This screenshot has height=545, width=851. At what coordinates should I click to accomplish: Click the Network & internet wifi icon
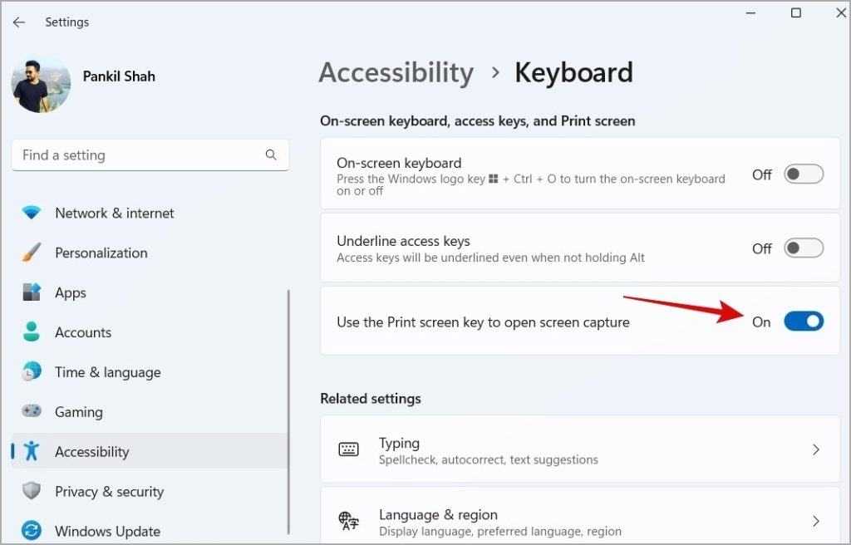click(x=32, y=212)
